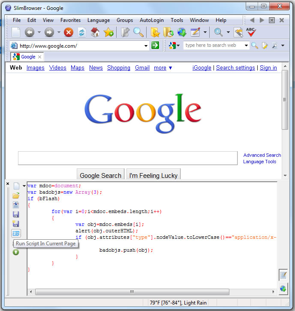Expand Google's more menu
295x311 pixels.
click(x=163, y=68)
